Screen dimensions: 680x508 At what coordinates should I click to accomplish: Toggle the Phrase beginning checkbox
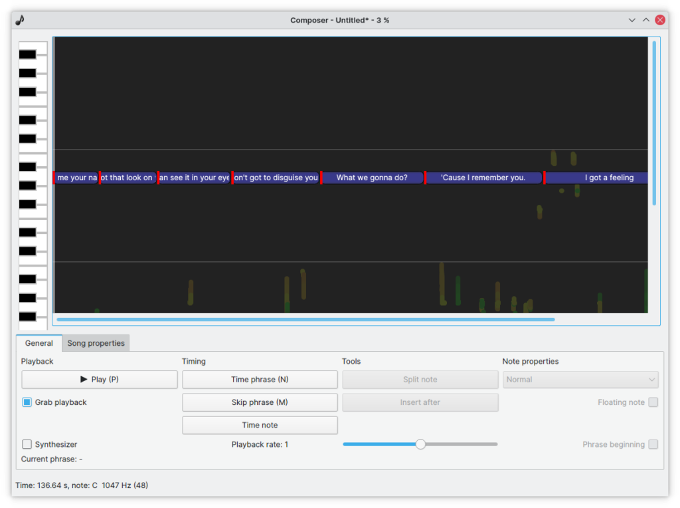653,444
